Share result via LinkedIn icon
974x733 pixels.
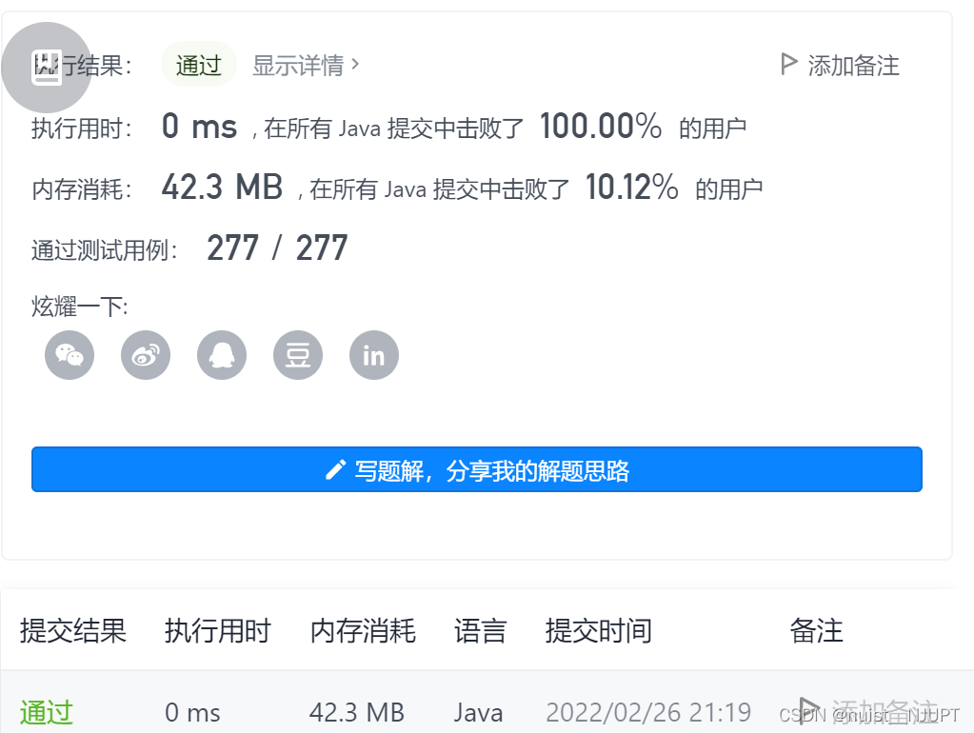pos(373,354)
